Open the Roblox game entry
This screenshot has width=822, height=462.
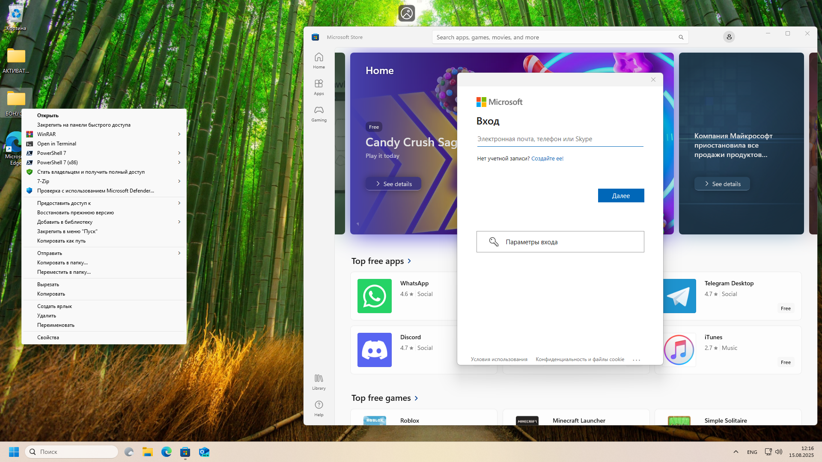coord(423,418)
